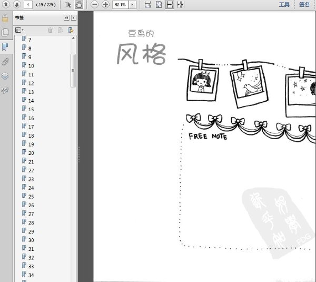The width and height of the screenshot is (316, 282).
Task: Open bookmark 13
Action: pyautogui.click(x=31, y=92)
